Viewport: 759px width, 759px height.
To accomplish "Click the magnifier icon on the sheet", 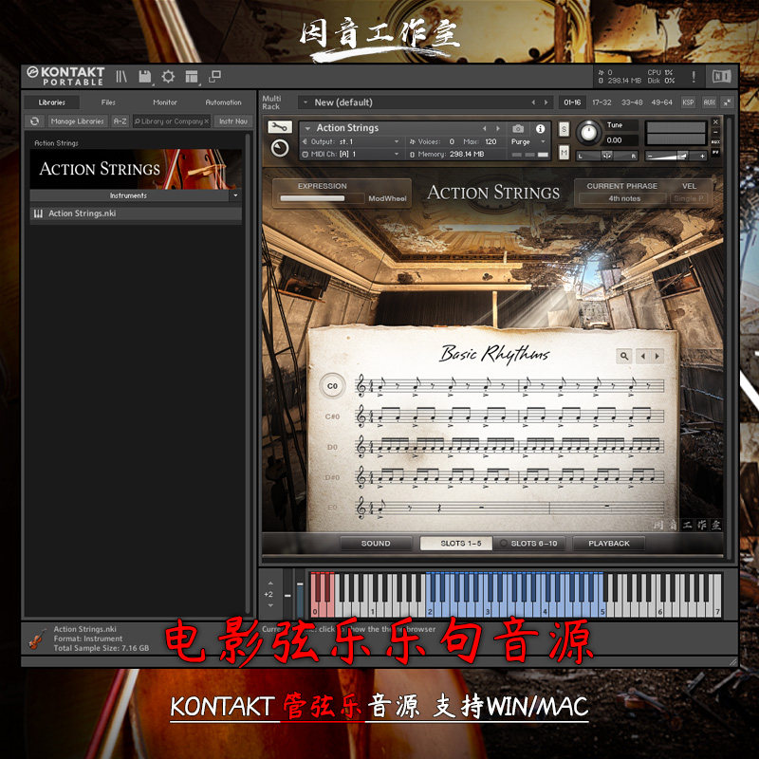I will [x=624, y=357].
